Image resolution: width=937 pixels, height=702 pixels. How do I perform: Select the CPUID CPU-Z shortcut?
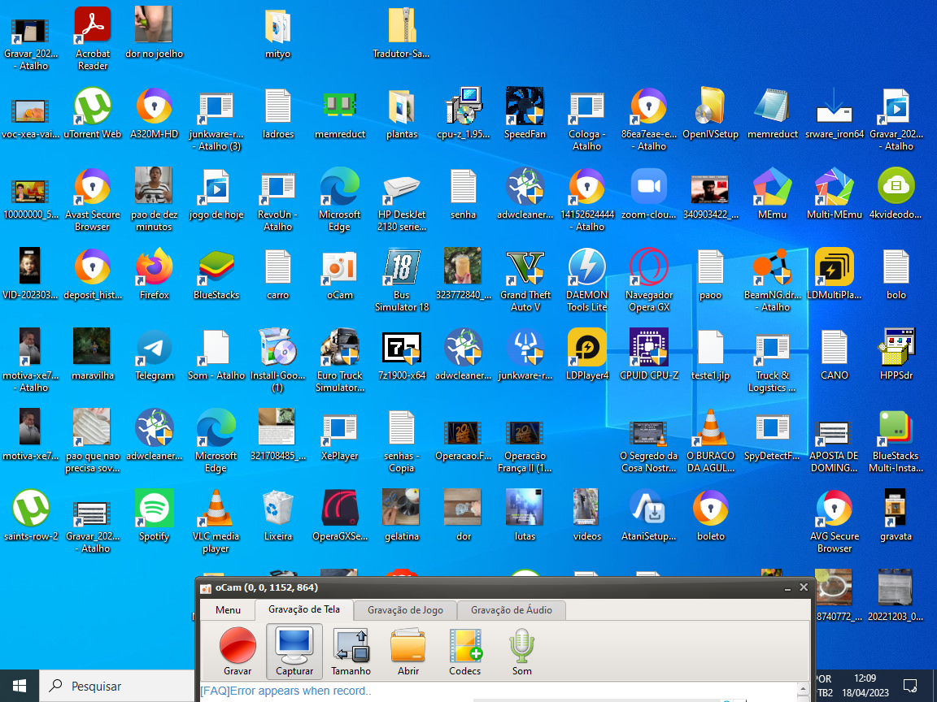pos(649,354)
